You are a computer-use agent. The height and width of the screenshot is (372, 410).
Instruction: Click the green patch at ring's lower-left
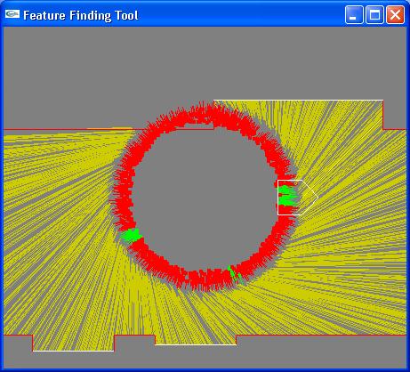click(x=132, y=235)
